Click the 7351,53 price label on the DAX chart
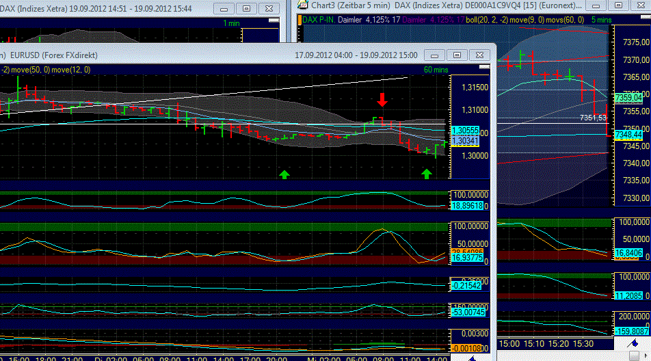651x361 pixels. coord(594,118)
